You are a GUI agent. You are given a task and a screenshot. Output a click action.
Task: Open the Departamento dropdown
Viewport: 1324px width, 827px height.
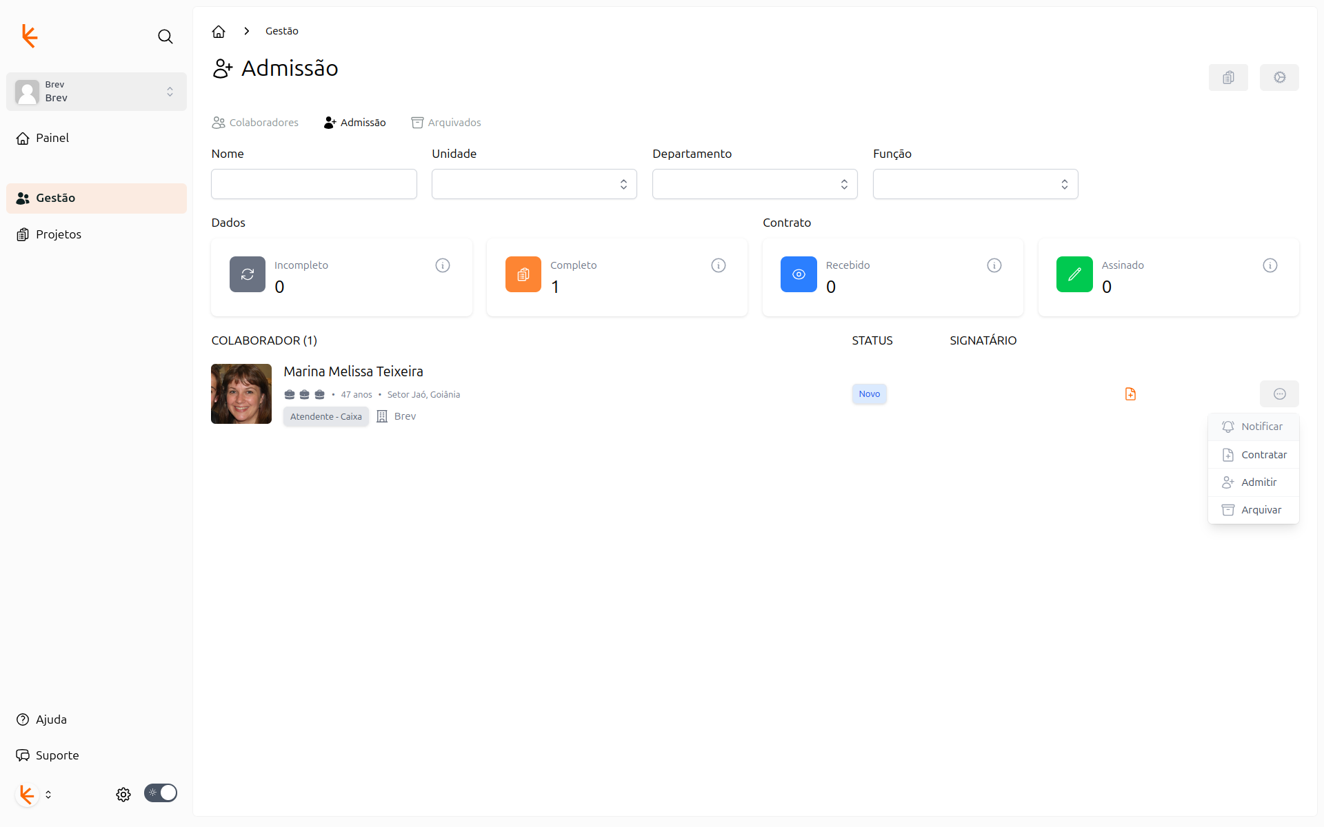(754, 184)
